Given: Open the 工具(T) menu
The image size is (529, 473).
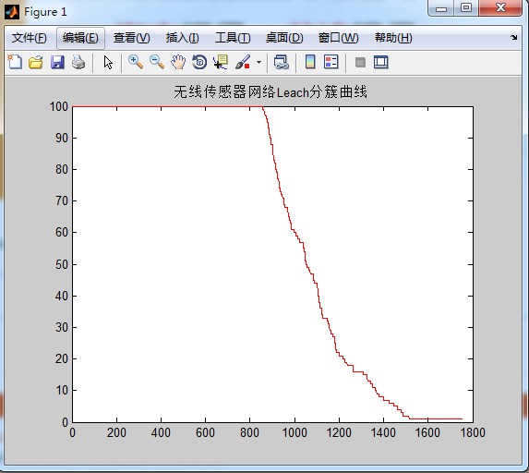Looking at the screenshot, I should 233,38.
